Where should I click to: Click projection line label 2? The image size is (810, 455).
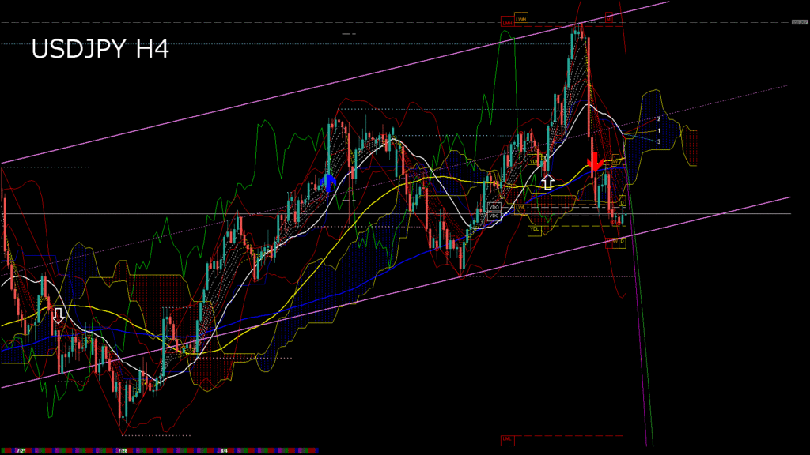(659, 119)
